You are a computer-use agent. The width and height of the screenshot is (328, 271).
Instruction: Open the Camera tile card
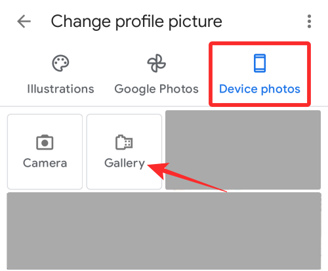(x=45, y=152)
